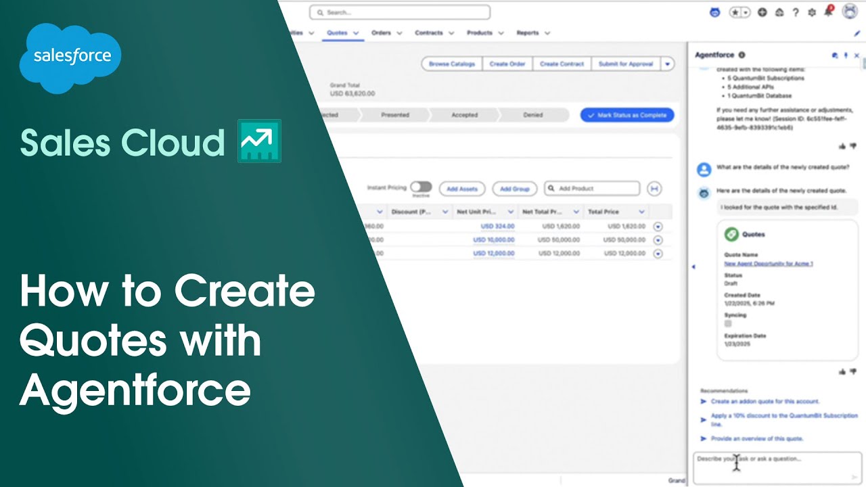Open the user profile avatar
The width and height of the screenshot is (866, 487).
[849, 11]
